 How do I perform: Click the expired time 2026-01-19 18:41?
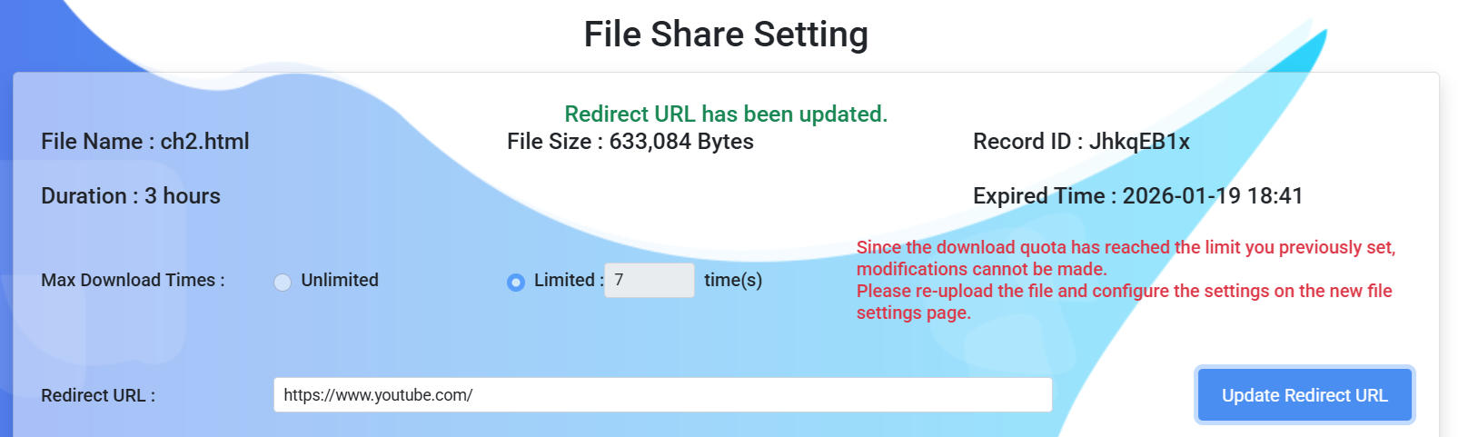[x=1212, y=196]
